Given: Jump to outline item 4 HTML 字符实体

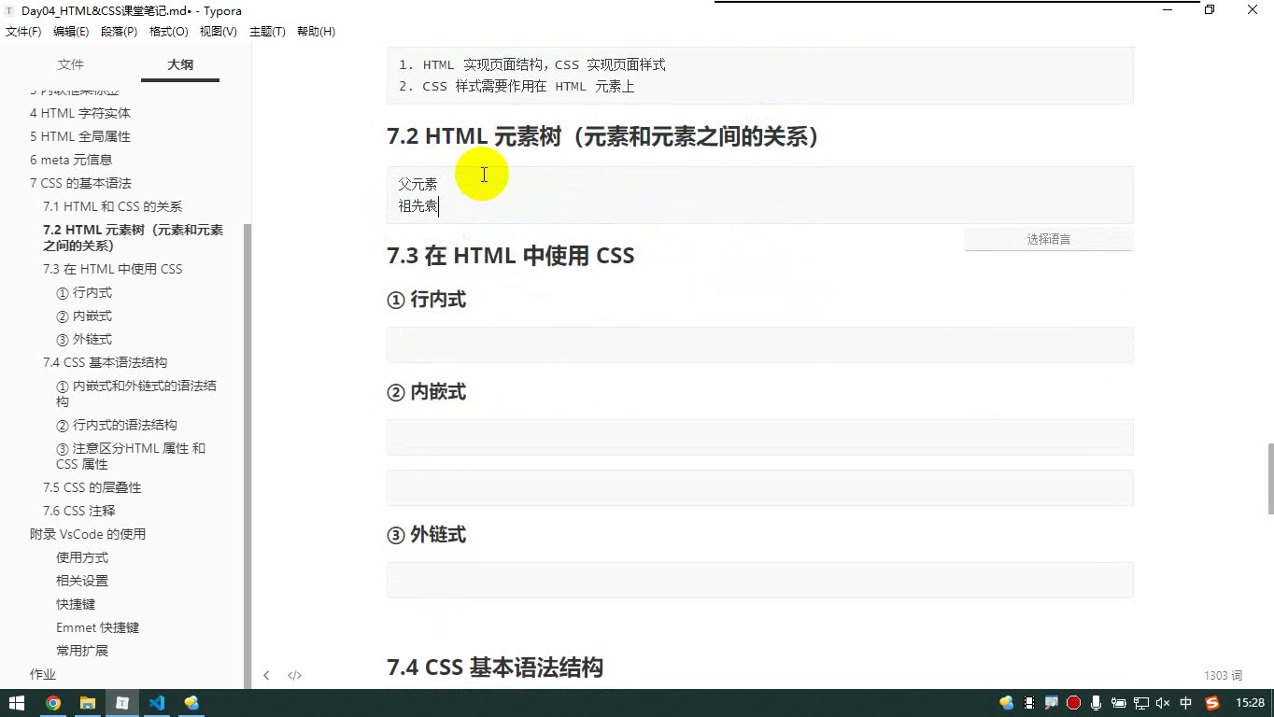Looking at the screenshot, I should coord(80,113).
